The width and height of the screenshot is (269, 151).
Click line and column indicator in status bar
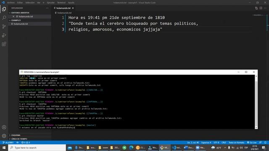[x=193, y=143]
